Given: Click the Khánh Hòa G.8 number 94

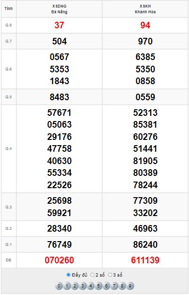Looking at the screenshot, I should (x=145, y=25).
